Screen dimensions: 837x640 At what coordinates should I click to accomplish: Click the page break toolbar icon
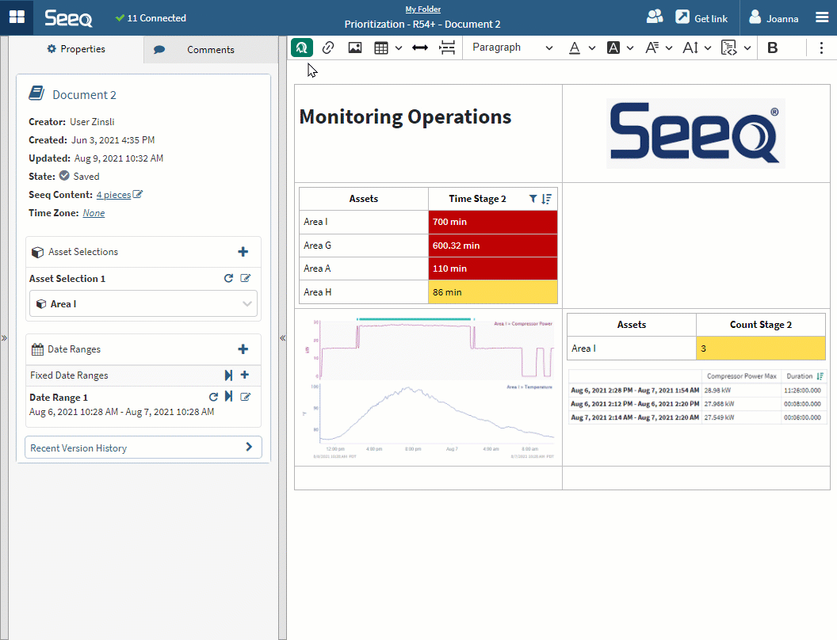coord(448,48)
